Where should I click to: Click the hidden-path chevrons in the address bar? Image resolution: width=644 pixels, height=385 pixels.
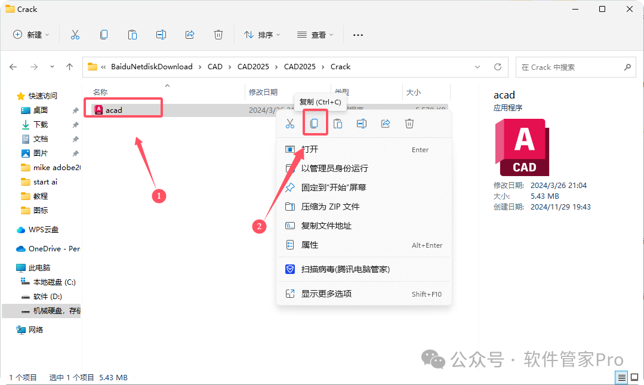tap(103, 67)
